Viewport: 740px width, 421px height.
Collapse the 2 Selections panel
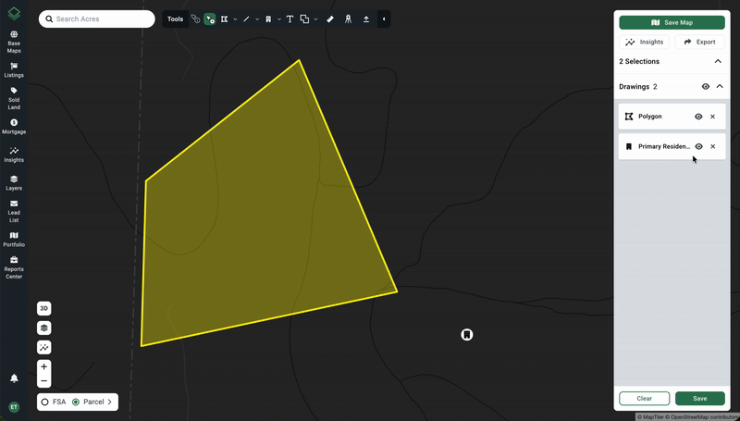[718, 61]
